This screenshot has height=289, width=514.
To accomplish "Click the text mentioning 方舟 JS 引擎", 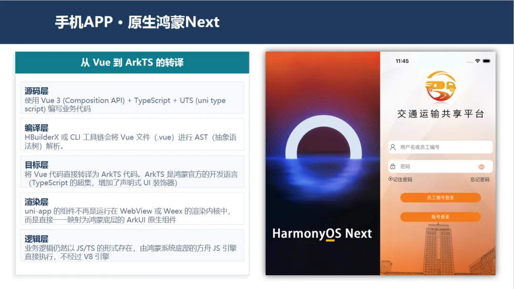I will click(130, 252).
